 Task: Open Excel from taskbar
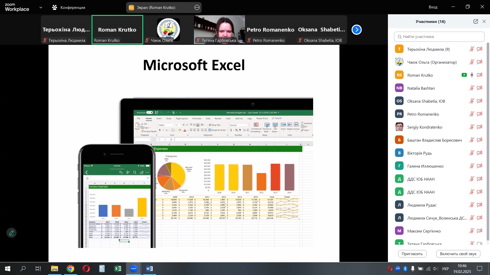118,269
